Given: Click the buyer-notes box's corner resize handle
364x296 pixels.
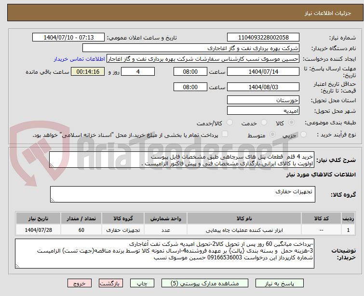Looking at the screenshot, I should (17, 266).
